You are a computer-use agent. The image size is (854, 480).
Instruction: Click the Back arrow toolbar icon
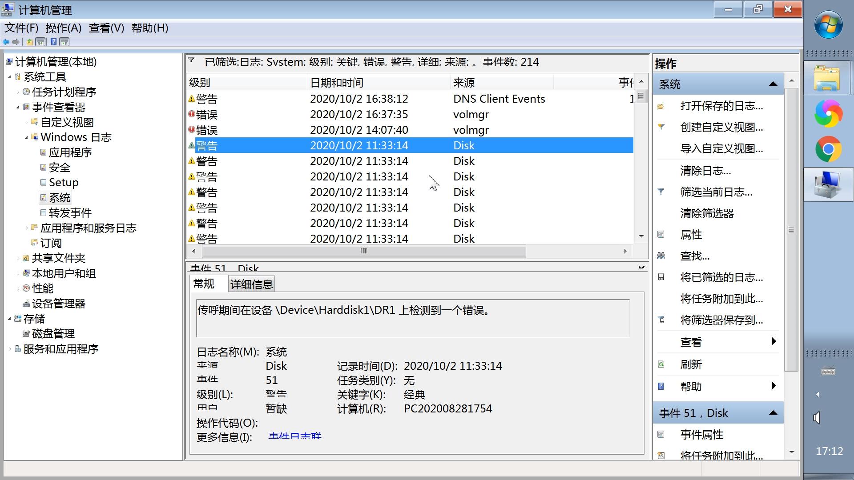coord(6,42)
